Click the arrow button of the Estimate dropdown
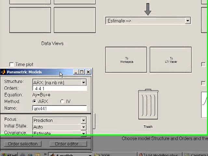 click(188, 21)
